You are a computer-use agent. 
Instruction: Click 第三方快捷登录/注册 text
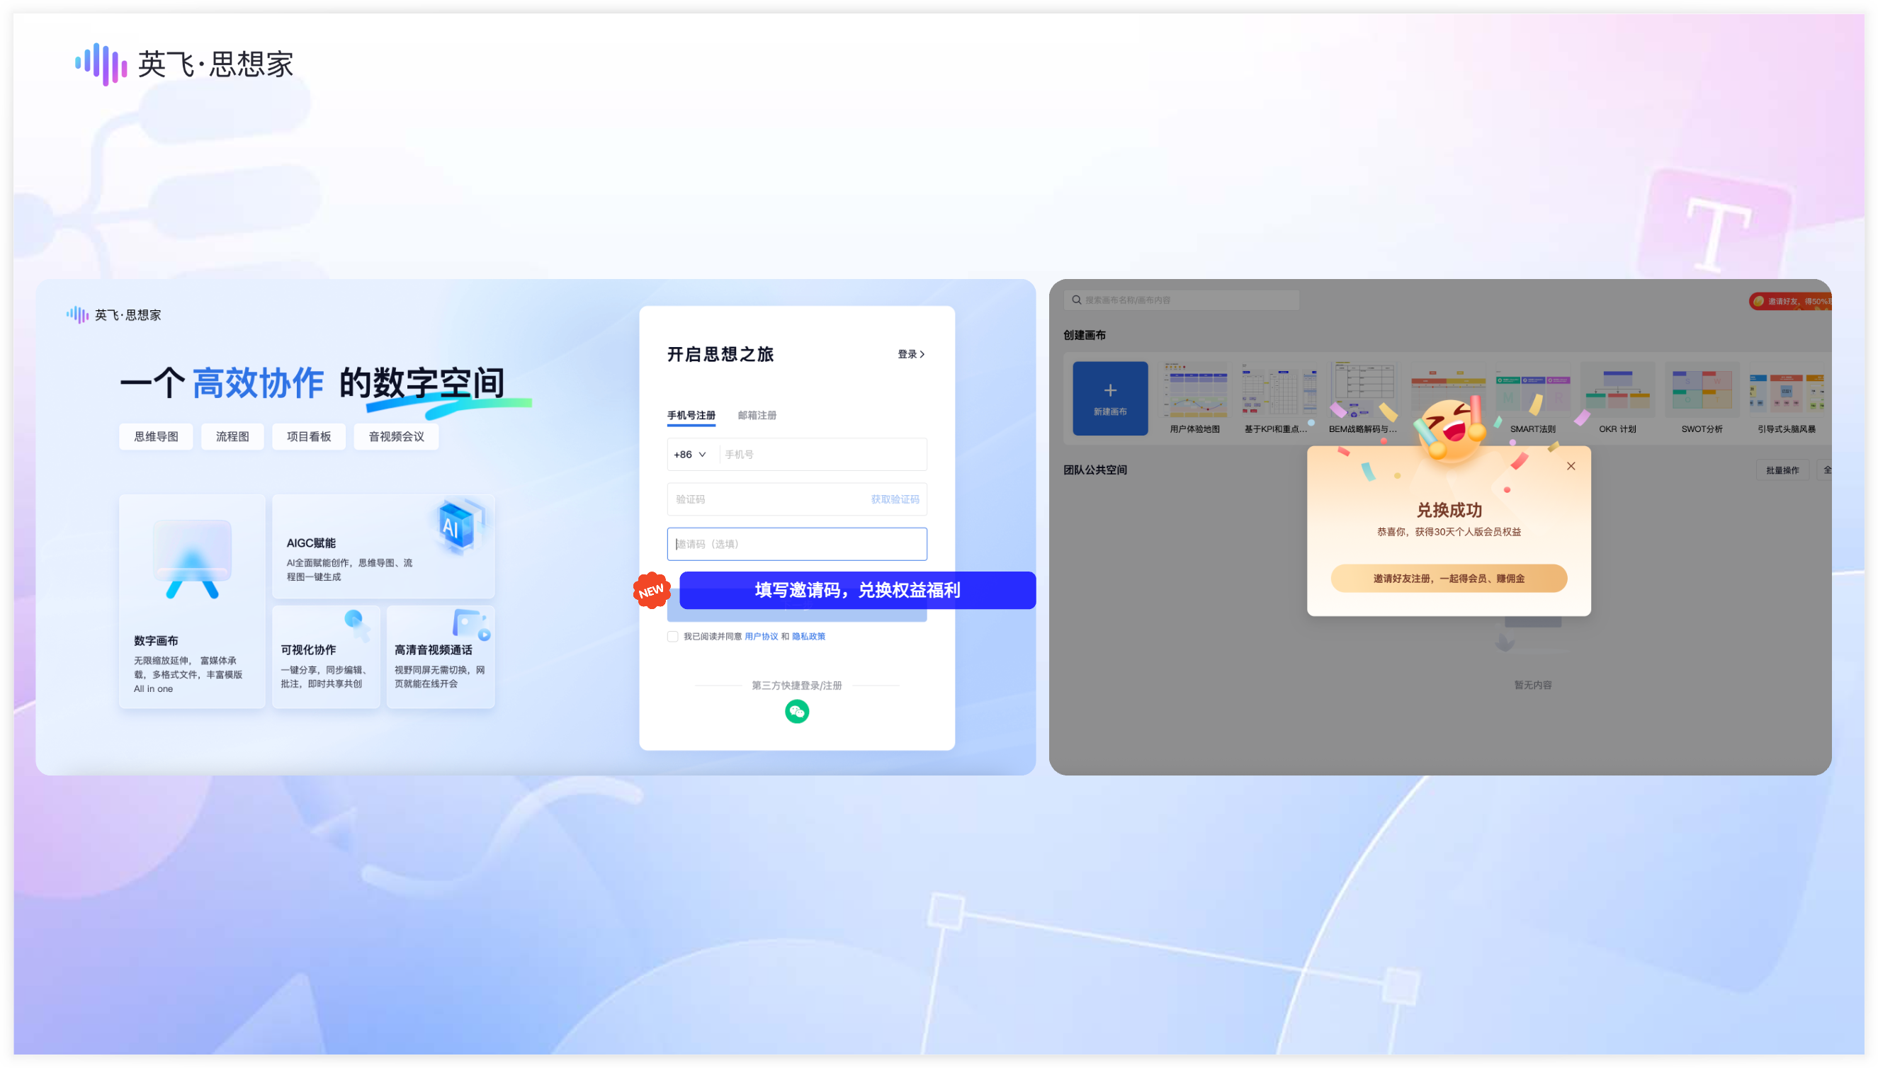pos(797,685)
